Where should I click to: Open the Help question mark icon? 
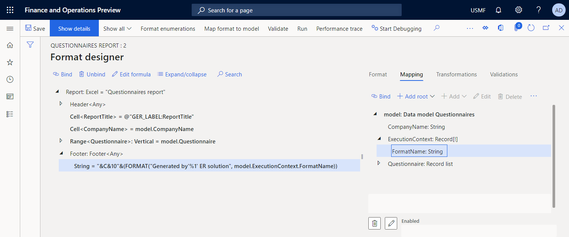pyautogui.click(x=538, y=10)
